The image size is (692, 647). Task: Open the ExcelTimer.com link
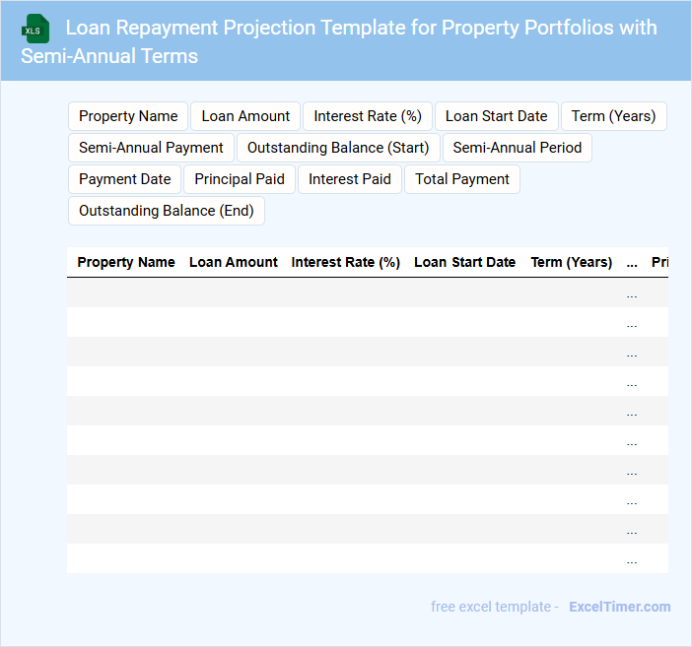click(619, 607)
